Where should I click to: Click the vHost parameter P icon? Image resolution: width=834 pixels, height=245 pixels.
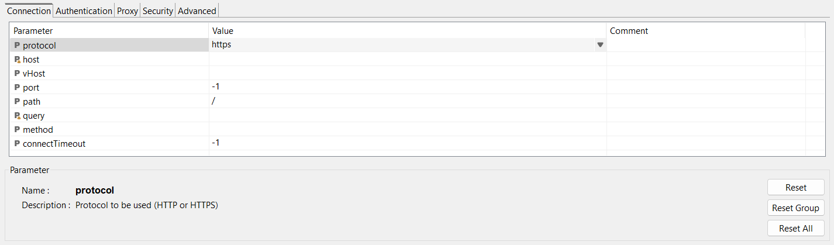tap(17, 73)
